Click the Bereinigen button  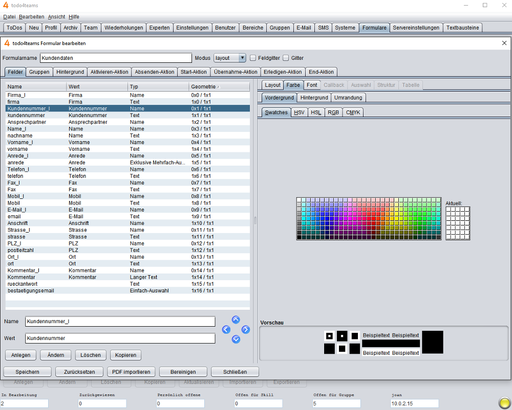pos(183,372)
